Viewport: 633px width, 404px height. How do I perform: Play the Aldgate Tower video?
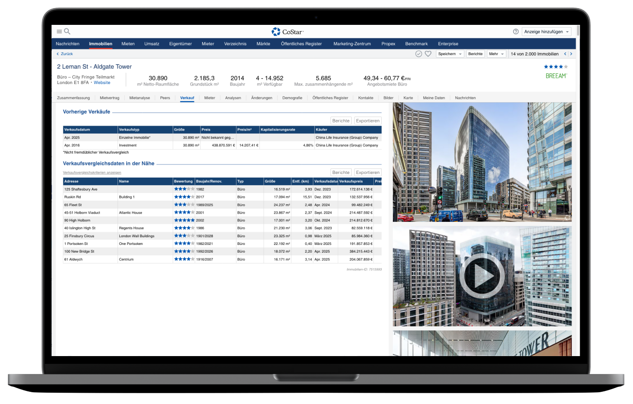tap(482, 276)
